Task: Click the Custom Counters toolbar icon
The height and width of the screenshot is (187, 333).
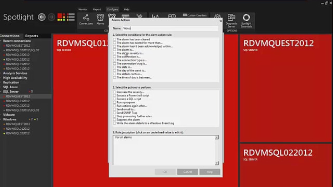Action: [x=195, y=16]
